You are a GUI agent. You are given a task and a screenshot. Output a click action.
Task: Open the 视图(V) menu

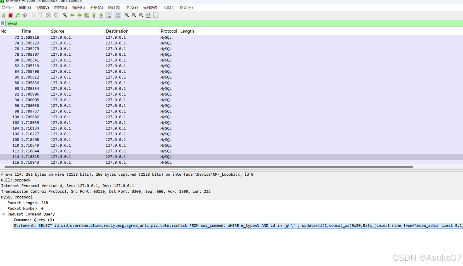click(42, 8)
